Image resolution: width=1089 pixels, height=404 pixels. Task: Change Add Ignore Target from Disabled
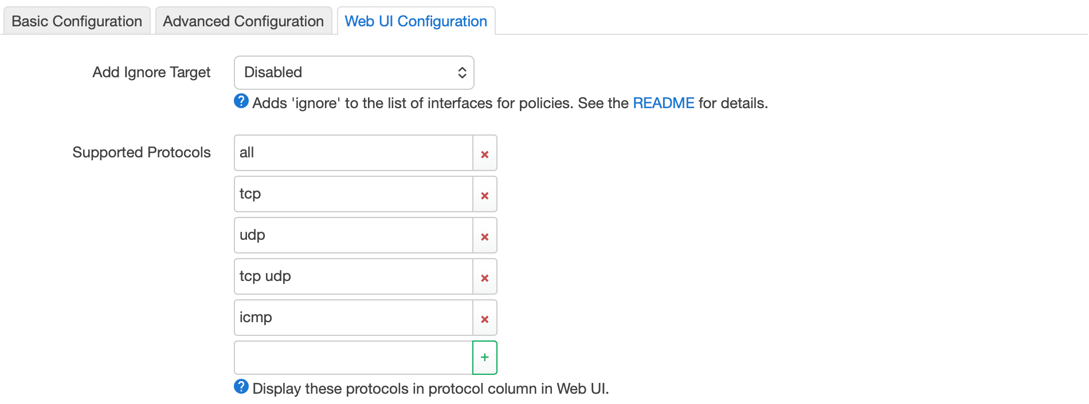click(354, 73)
